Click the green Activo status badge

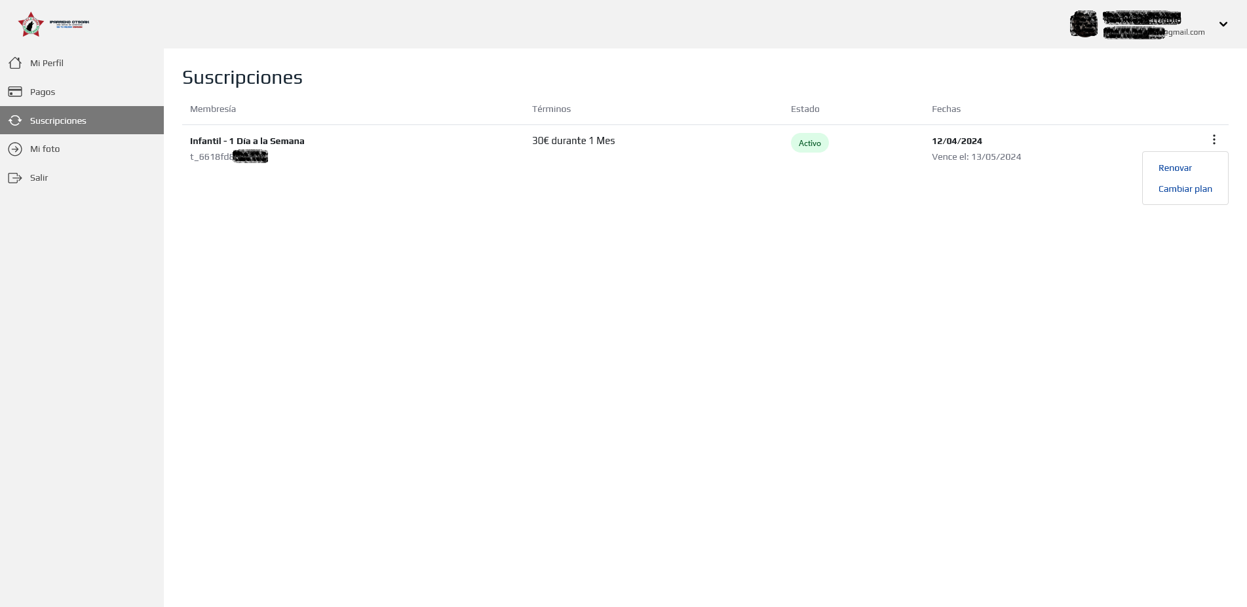click(x=809, y=143)
